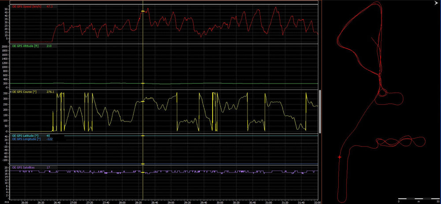The image size is (441, 204).
Task: Click the red cross position marker on track map
Action: click(340, 157)
